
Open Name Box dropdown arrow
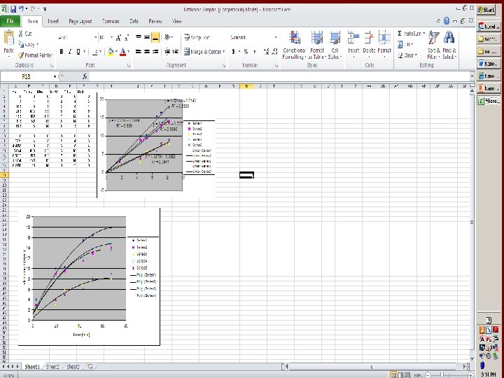(55, 76)
